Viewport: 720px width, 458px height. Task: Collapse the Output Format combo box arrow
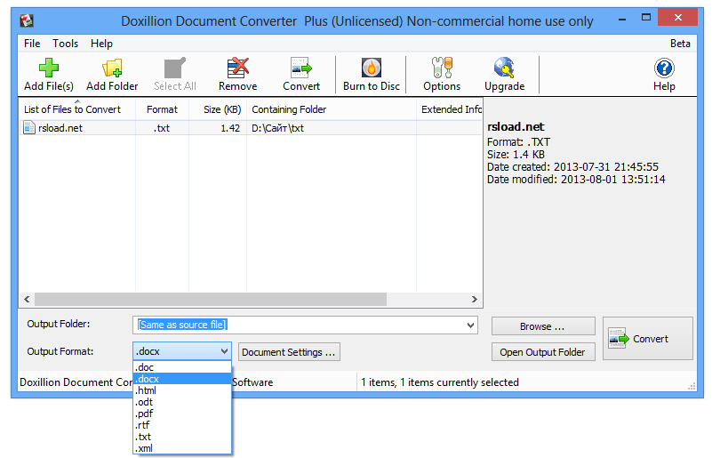click(224, 351)
